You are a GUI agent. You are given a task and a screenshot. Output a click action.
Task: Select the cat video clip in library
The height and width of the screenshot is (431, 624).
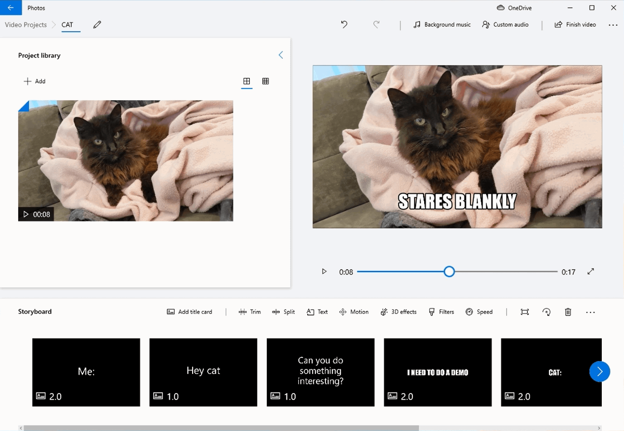pos(126,160)
